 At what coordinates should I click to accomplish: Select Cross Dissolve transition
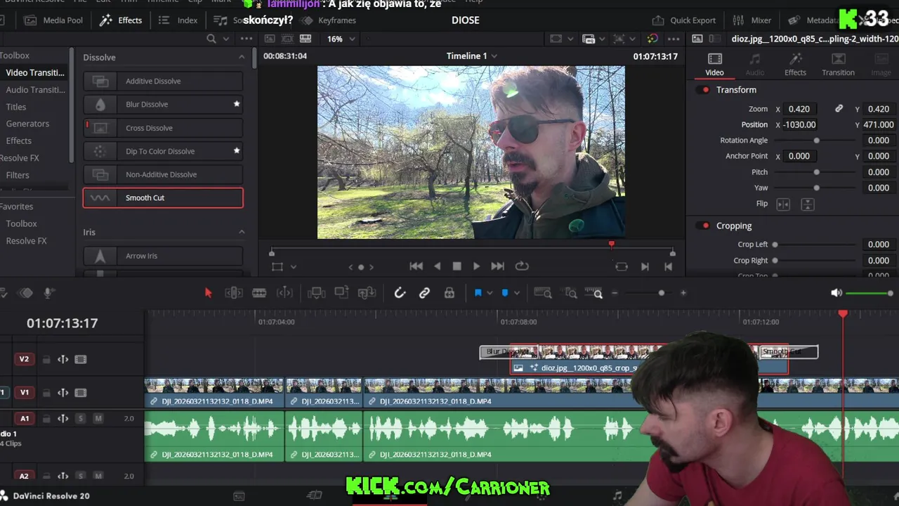163,128
